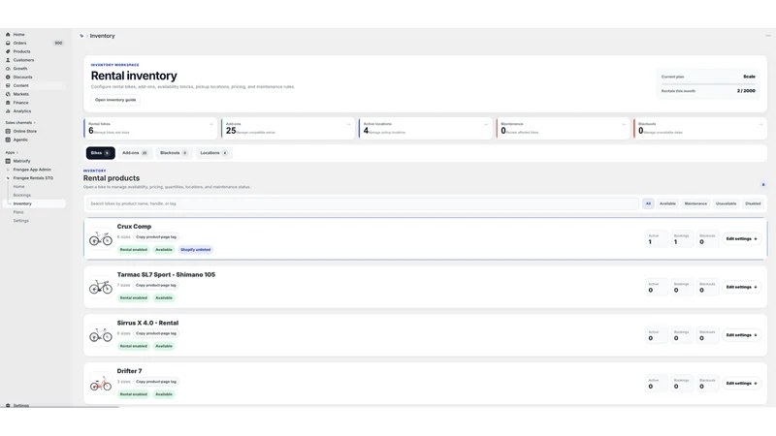776x436 pixels.
Task: Switch to the Blackouts tab
Action: point(174,153)
